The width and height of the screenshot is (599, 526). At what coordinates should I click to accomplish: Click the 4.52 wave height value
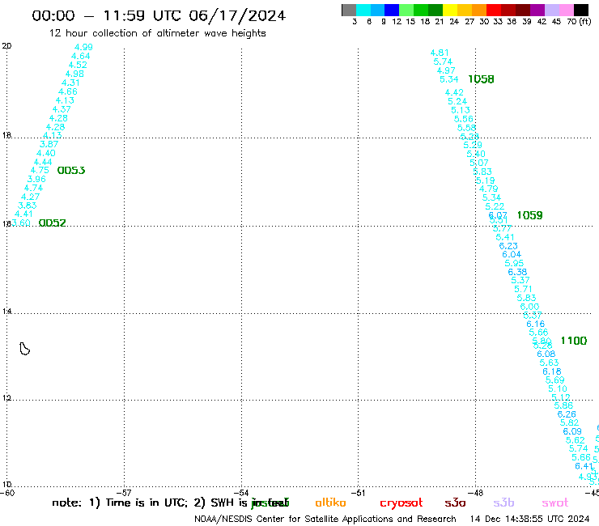pyautogui.click(x=78, y=65)
